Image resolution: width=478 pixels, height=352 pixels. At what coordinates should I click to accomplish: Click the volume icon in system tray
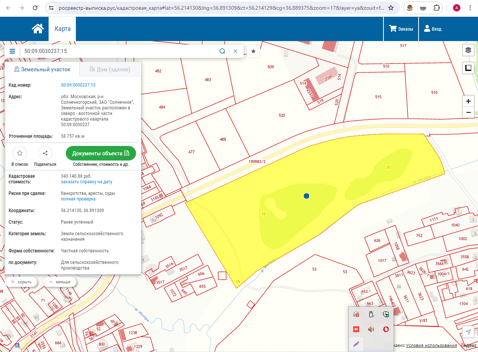pyautogui.click(x=371, y=329)
